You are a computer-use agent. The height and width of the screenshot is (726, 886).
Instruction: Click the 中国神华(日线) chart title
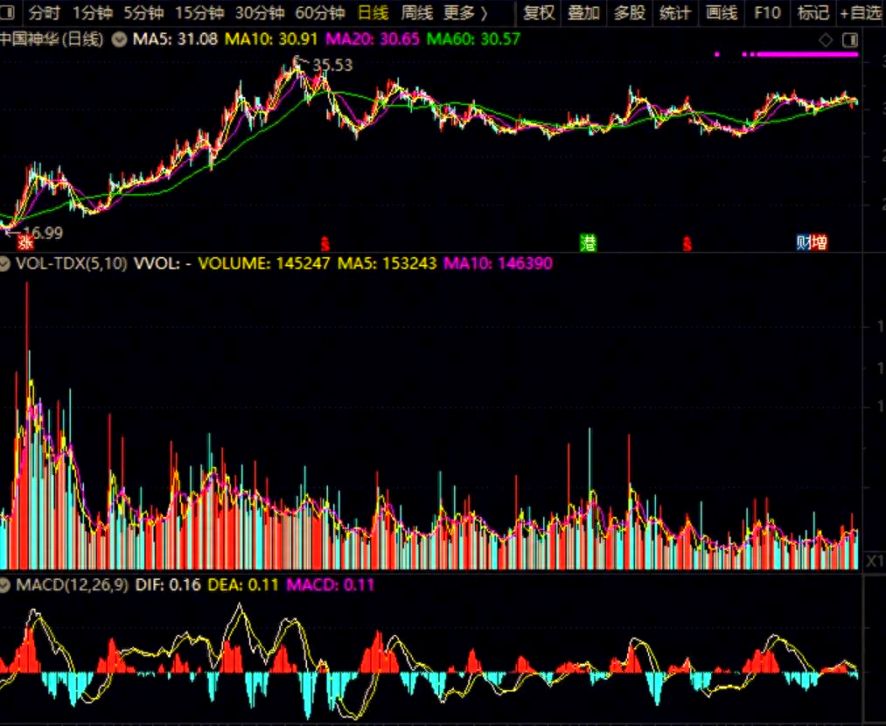click(x=52, y=39)
